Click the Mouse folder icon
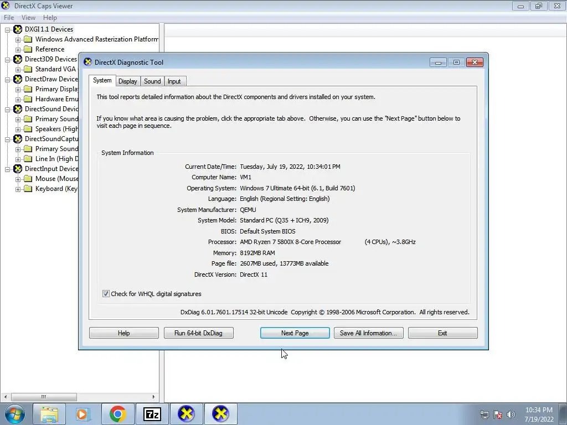Viewport: 567px width, 425px height. pos(28,179)
